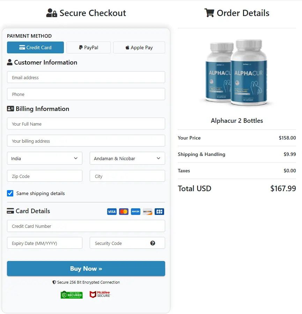Click the Alphacur bottles product image
The width and height of the screenshot is (302, 314).
[237, 73]
